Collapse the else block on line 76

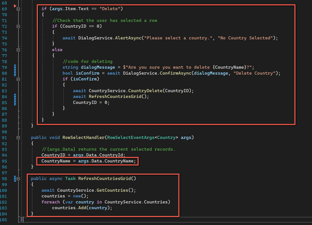(18, 50)
